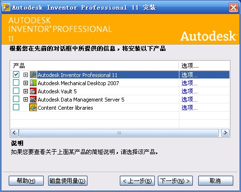Open 选项 link for Content Center libraries

190,107
